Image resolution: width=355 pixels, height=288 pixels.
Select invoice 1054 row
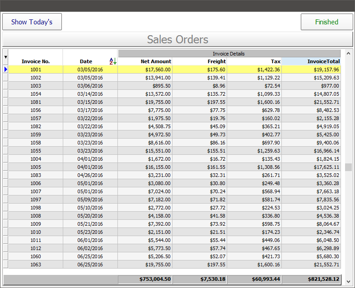click(x=36, y=94)
